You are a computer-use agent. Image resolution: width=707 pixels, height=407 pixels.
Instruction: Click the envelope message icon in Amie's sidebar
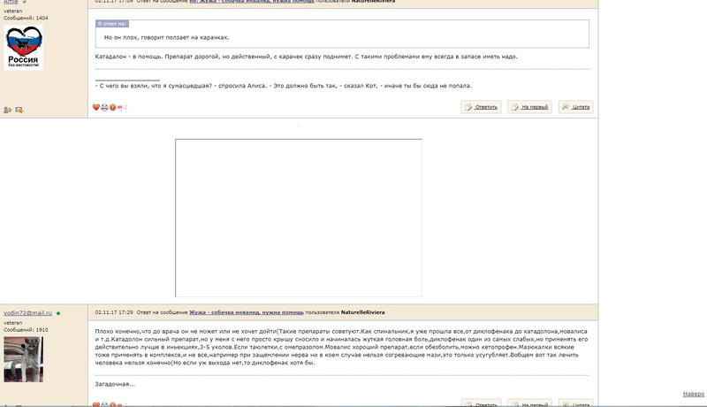click(19, 110)
